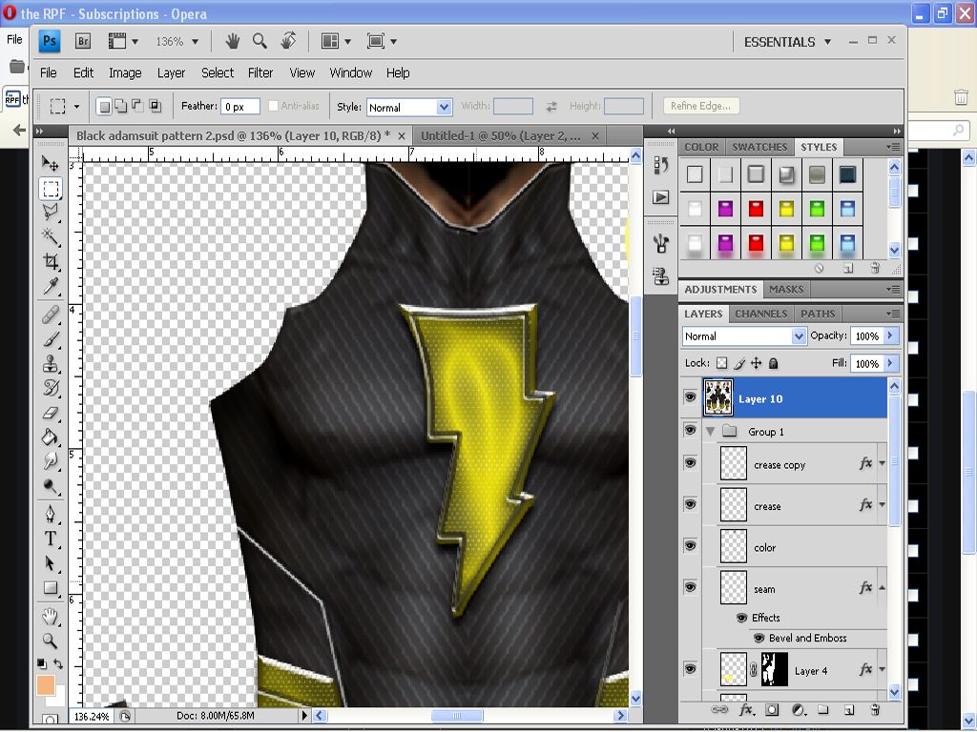The width and height of the screenshot is (977, 732).
Task: Expand crease copy layer effects arrow
Action: click(882, 464)
